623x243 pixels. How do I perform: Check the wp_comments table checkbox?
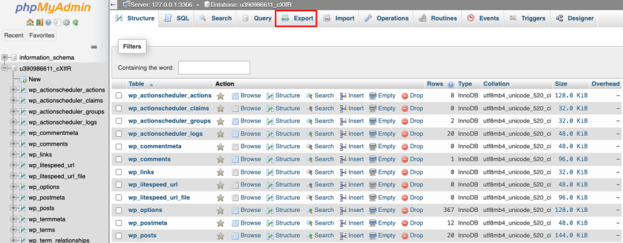[119, 159]
